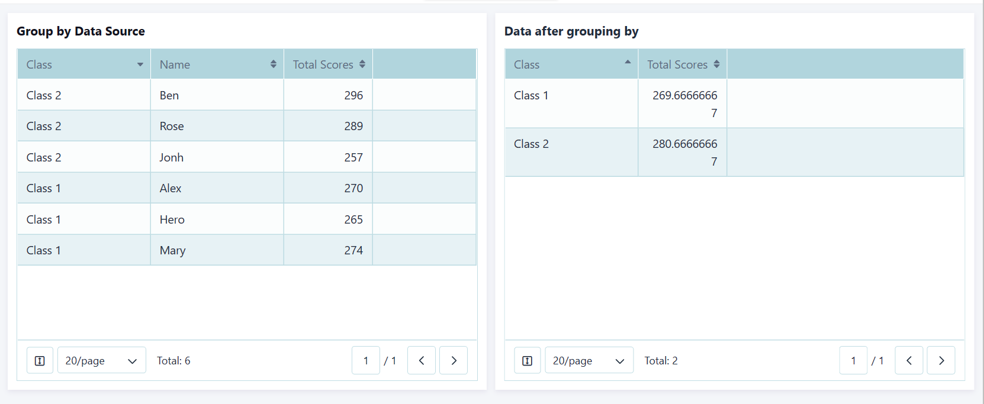
Task: Select the row with name Ben
Action: coord(169,95)
